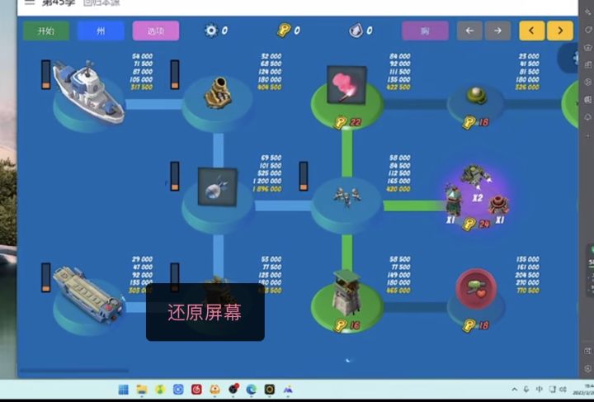Click the sniper tower total cost 465 000
Screen dimensions: 594x402
(x=398, y=291)
